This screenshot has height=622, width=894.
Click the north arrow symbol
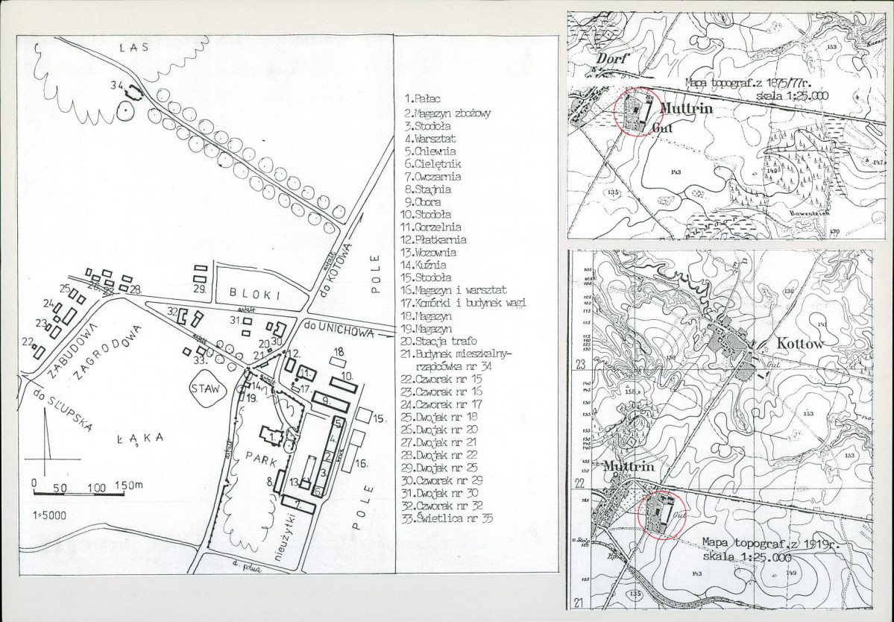click(x=47, y=437)
